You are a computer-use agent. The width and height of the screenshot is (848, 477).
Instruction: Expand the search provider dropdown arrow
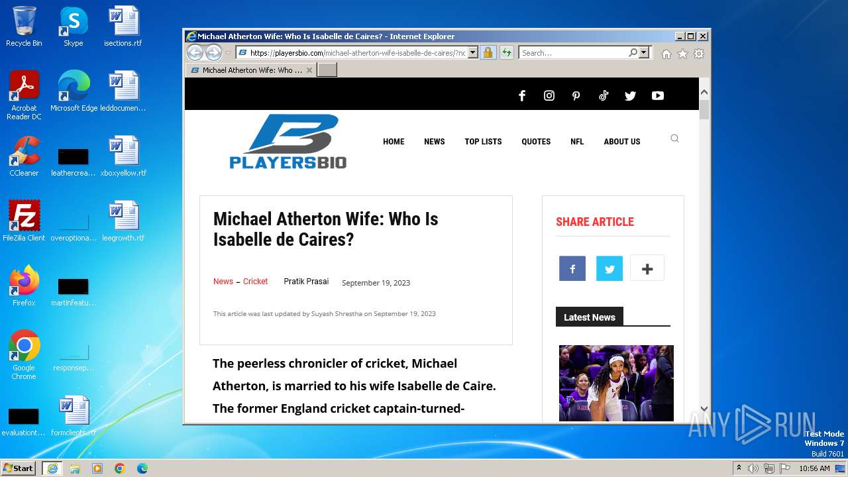(x=643, y=53)
